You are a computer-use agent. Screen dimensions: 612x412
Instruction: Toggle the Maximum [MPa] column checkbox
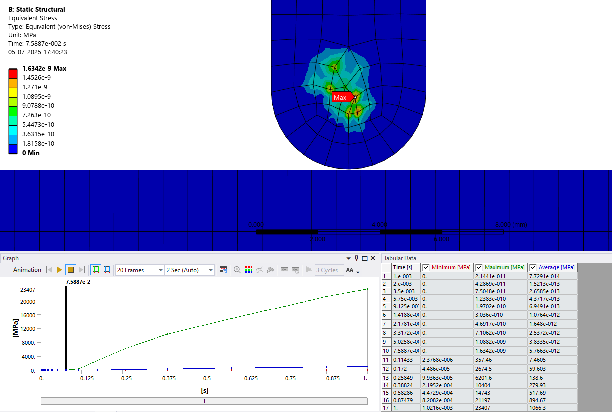pyautogui.click(x=479, y=267)
